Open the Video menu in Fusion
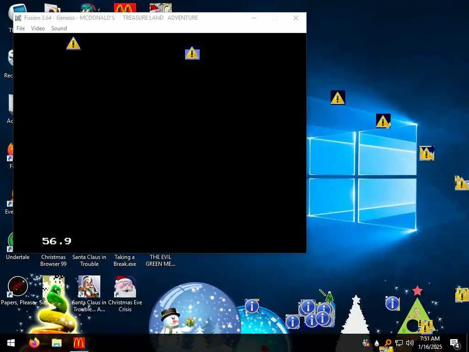Image resolution: width=469 pixels, height=352 pixels. click(x=38, y=28)
